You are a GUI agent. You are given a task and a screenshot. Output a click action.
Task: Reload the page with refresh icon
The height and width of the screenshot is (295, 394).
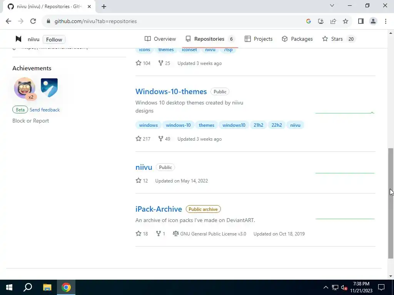[33, 22]
